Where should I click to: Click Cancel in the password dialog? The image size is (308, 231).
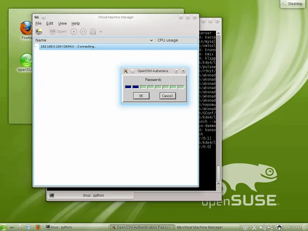[167, 96]
